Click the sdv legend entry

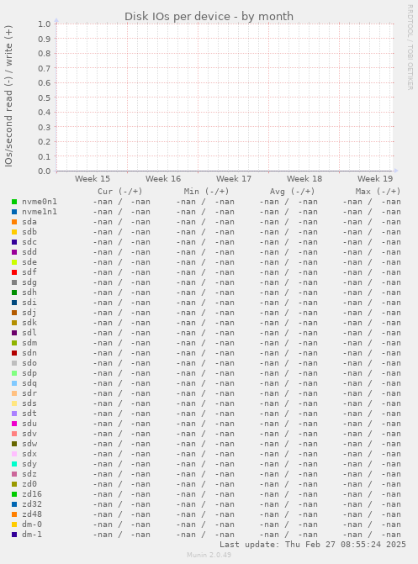tap(29, 434)
